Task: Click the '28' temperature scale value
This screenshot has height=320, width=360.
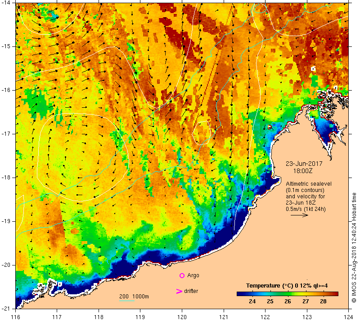Action: [323, 302]
